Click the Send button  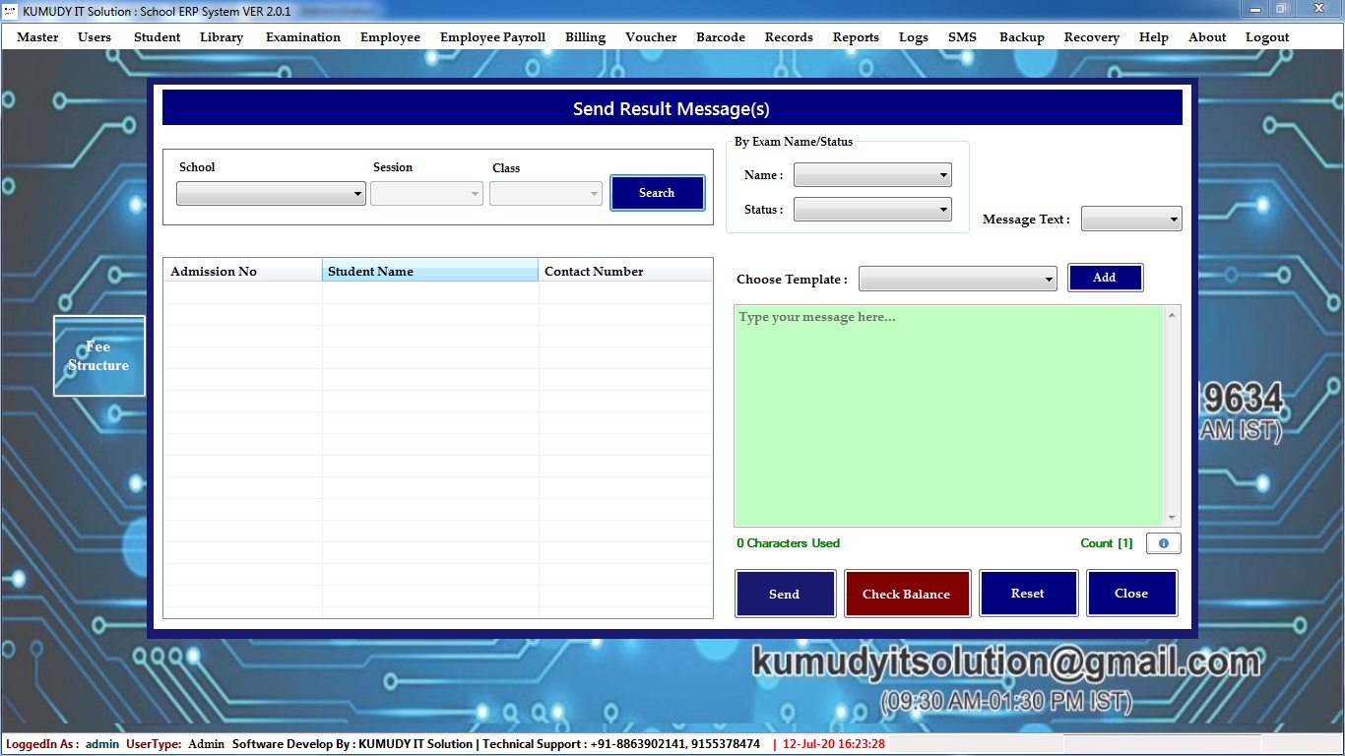point(785,594)
